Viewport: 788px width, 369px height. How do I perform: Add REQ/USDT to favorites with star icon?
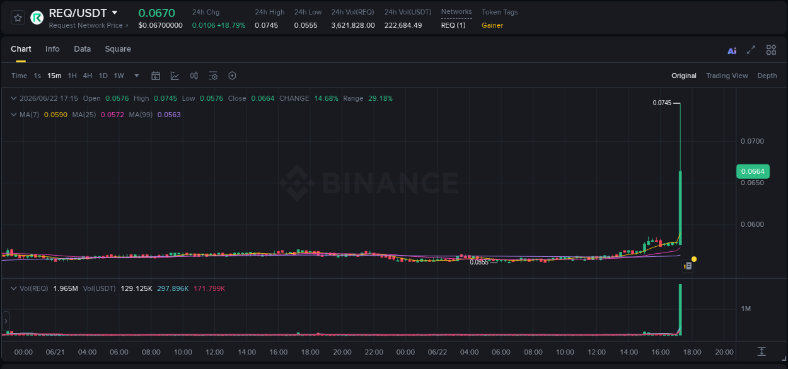[x=18, y=18]
